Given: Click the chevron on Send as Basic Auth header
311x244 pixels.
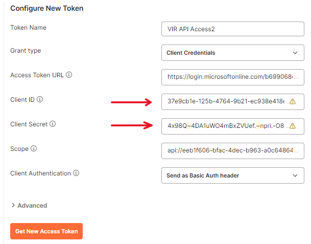Looking at the screenshot, I should tap(295, 175).
